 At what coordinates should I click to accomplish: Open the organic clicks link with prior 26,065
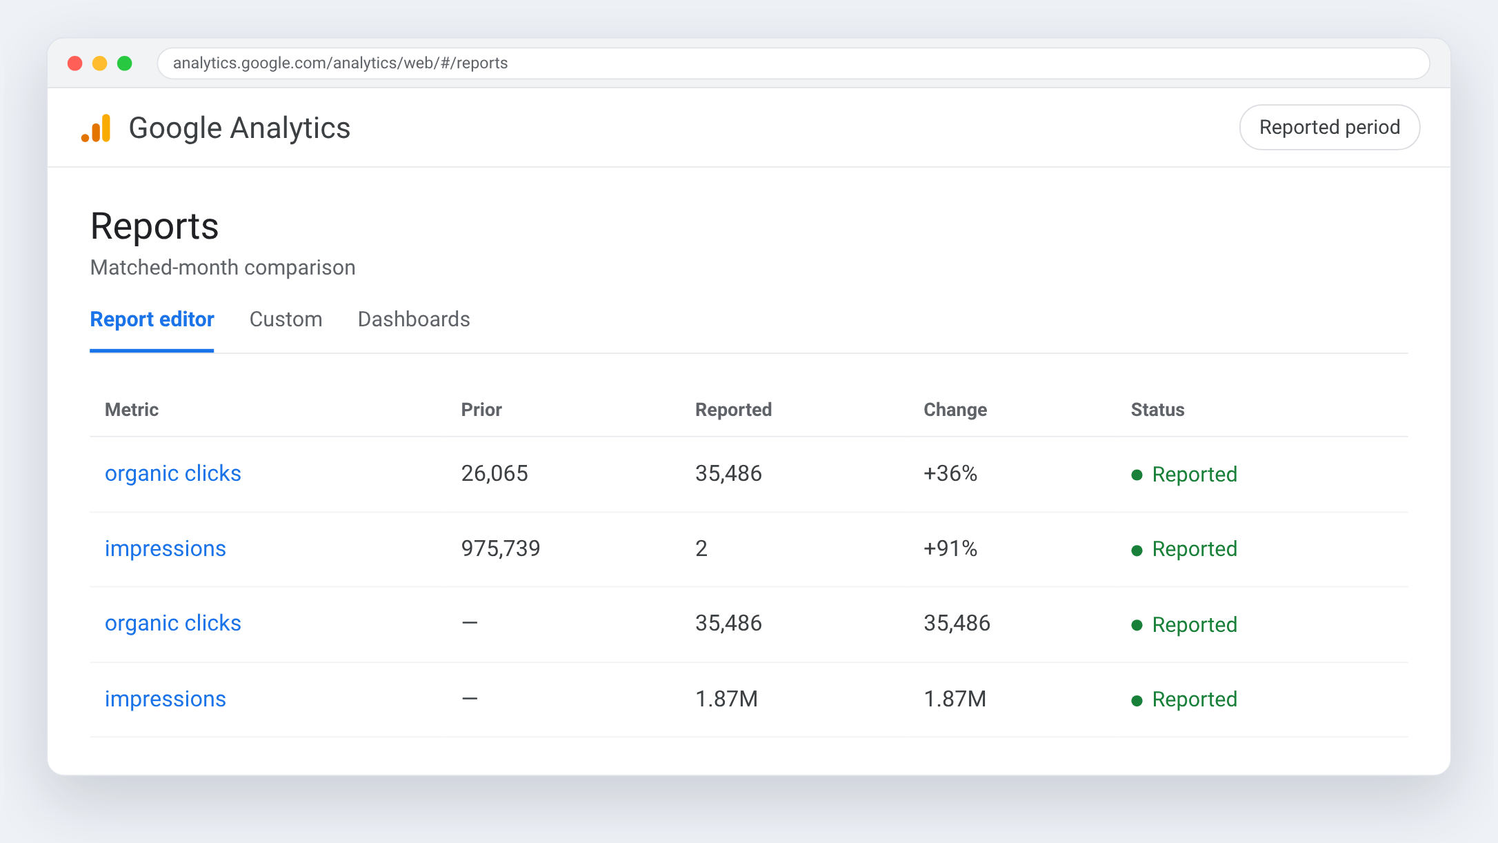click(x=173, y=474)
